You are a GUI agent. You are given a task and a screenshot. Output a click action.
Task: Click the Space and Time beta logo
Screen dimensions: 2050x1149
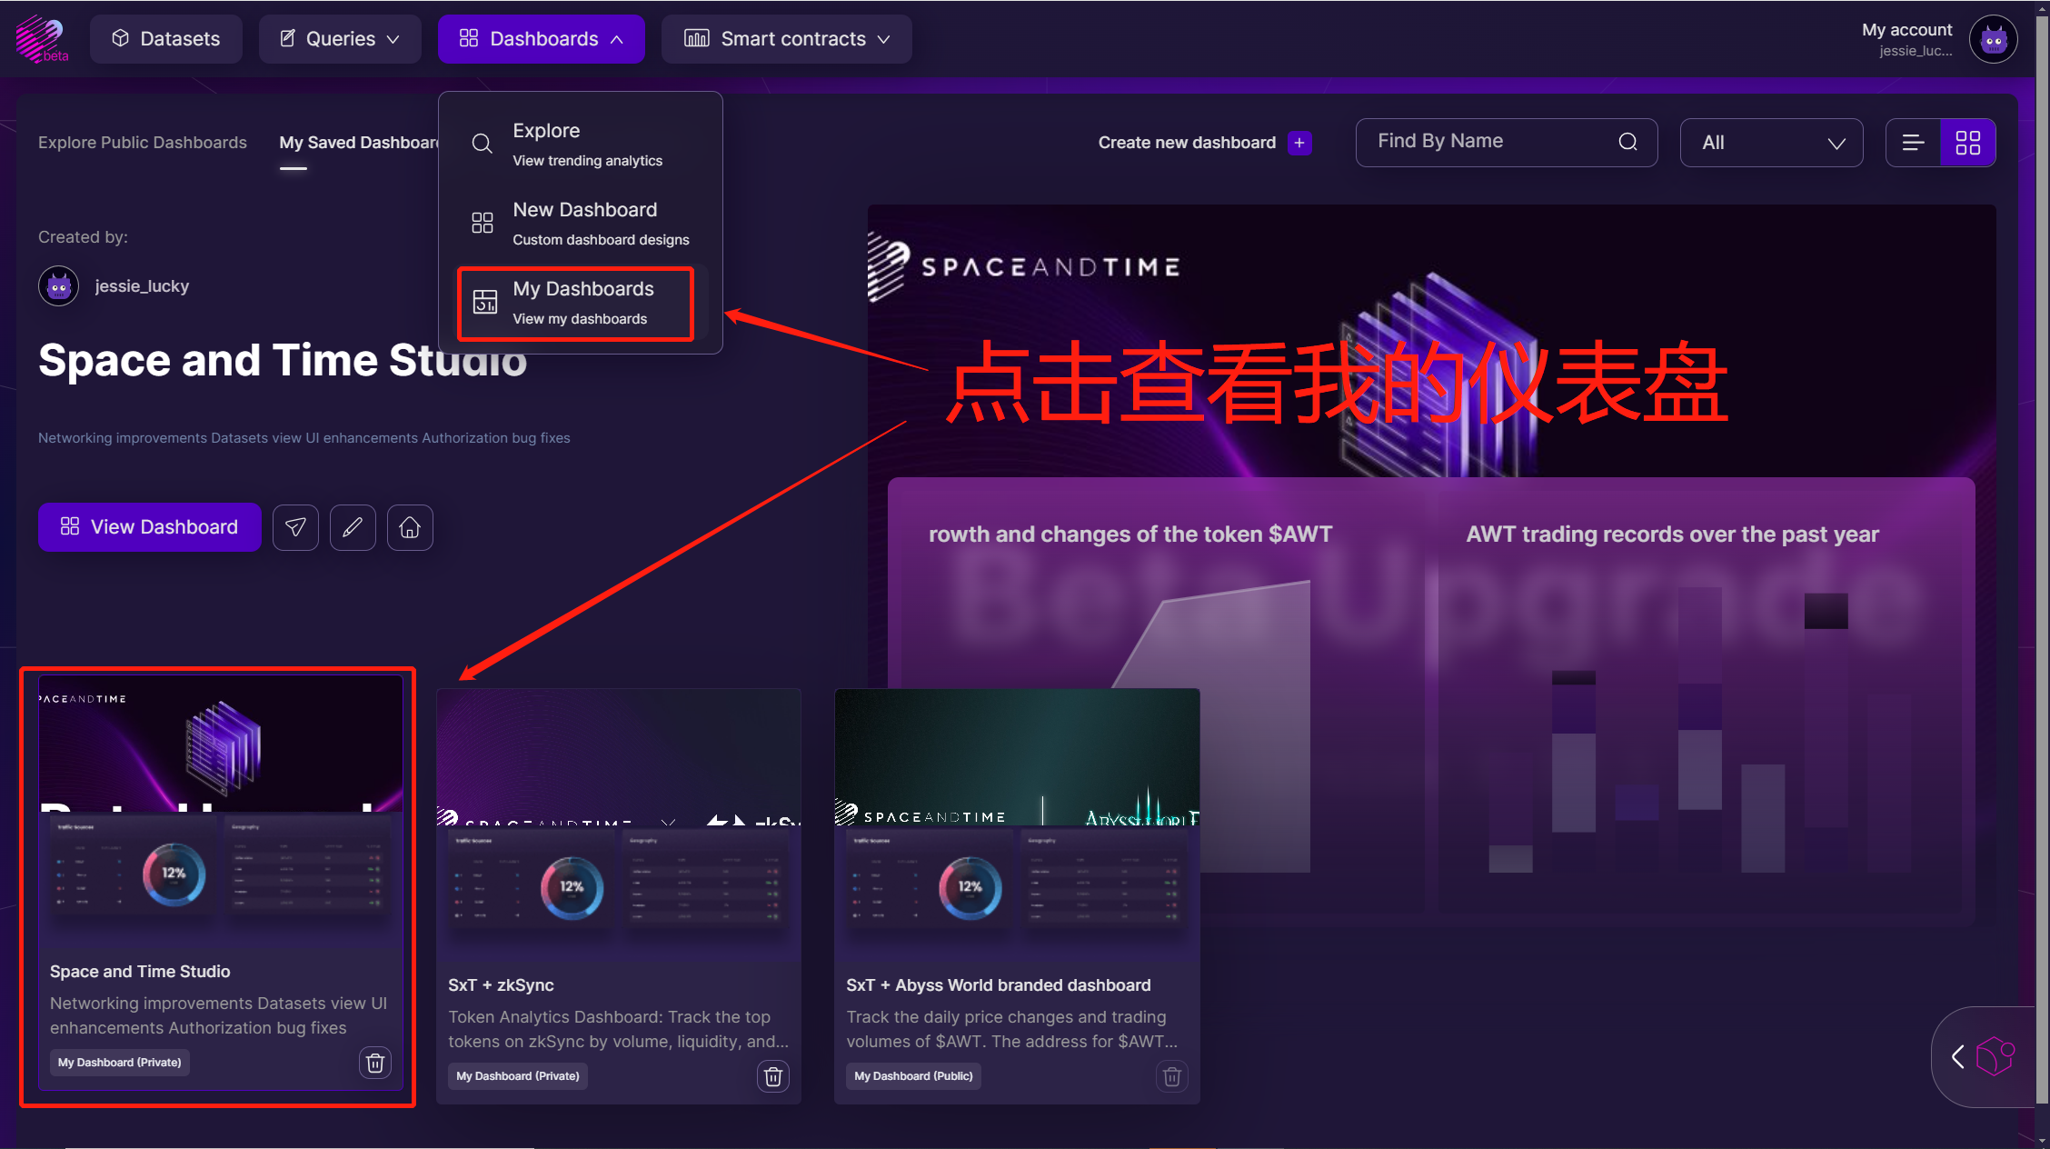pos(42,39)
